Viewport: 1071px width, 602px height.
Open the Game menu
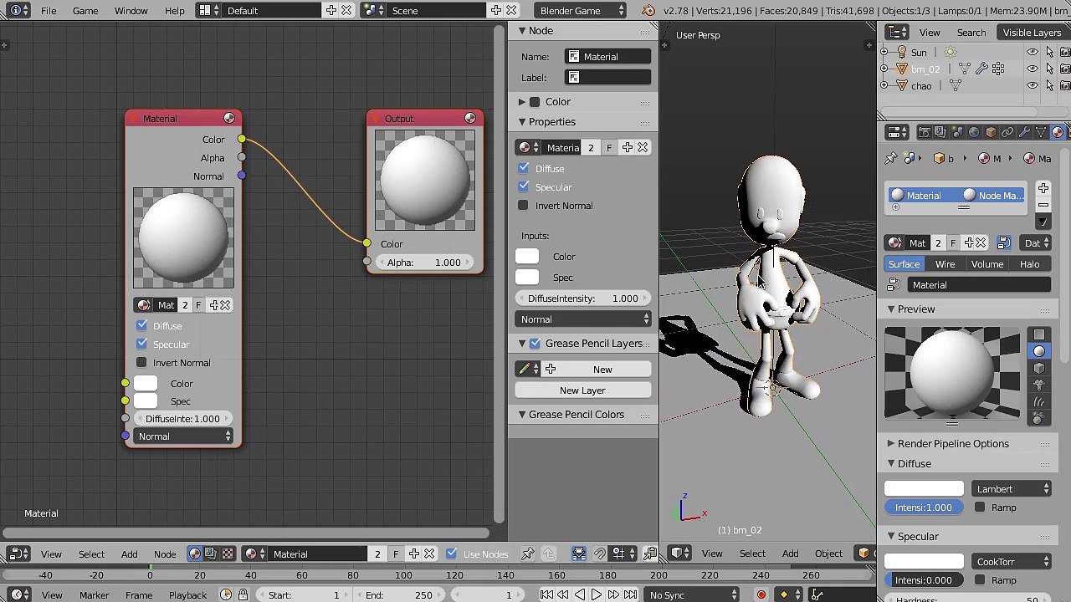point(85,11)
